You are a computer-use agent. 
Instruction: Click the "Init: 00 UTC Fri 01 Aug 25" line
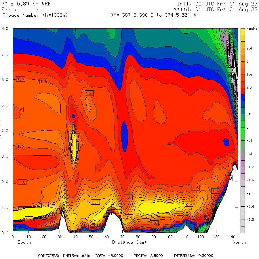coord(217,4)
